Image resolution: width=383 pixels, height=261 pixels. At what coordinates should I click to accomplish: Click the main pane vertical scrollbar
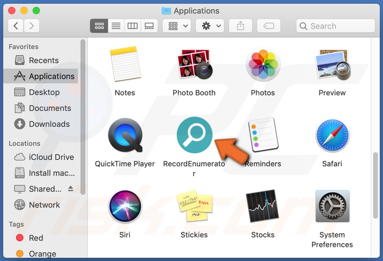click(x=375, y=185)
